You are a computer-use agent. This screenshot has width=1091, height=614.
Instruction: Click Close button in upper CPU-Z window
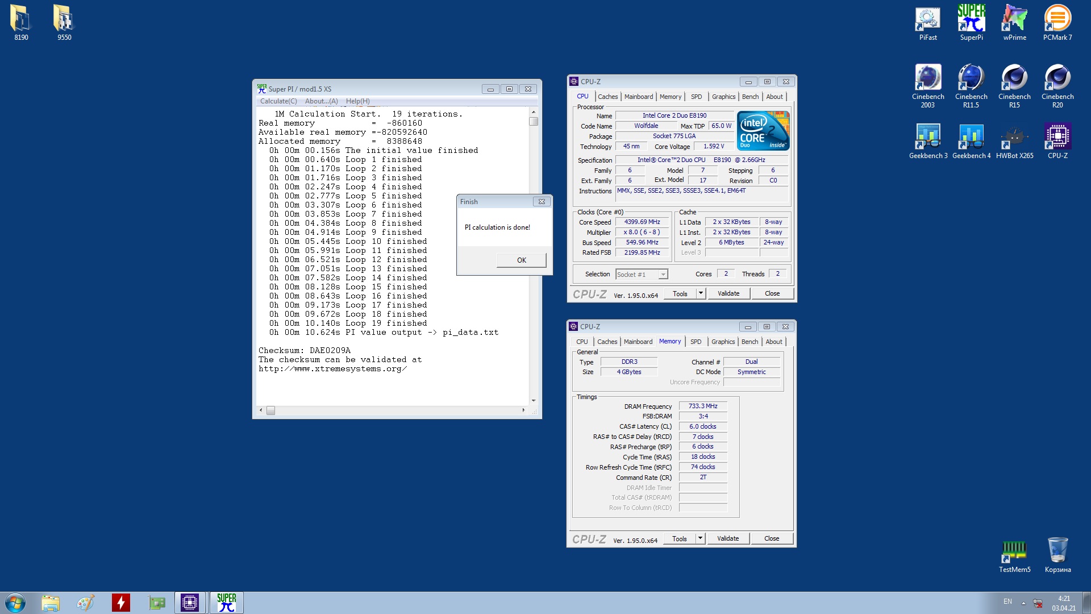click(x=772, y=293)
